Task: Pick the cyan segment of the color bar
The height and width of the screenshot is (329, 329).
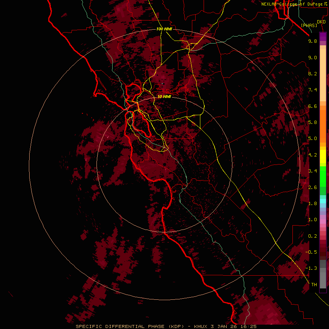Action: [x=323, y=201]
